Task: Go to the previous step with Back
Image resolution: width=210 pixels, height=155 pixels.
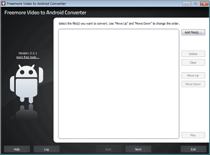Action: pyautogui.click(x=108, y=149)
